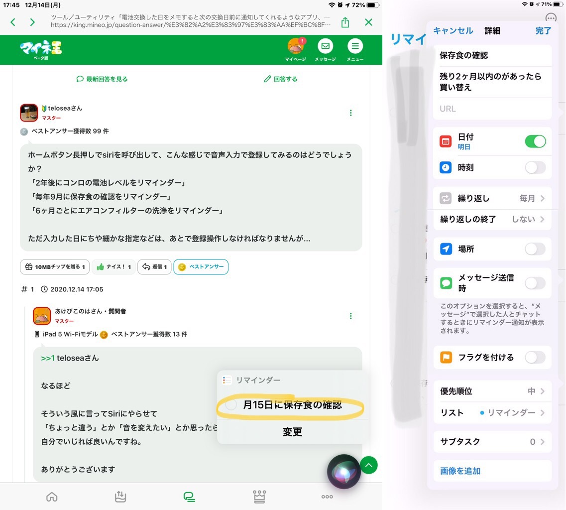The height and width of the screenshot is (510, 566).
Task: Tap the battery indicator in left status bar
Action: click(372, 5)
